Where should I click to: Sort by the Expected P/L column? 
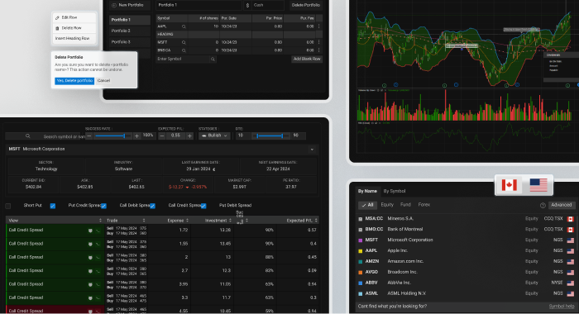(301, 221)
